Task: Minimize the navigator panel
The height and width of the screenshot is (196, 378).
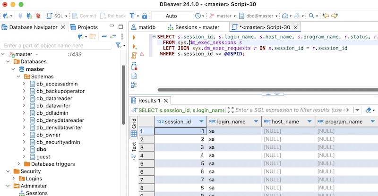Action: [x=112, y=26]
